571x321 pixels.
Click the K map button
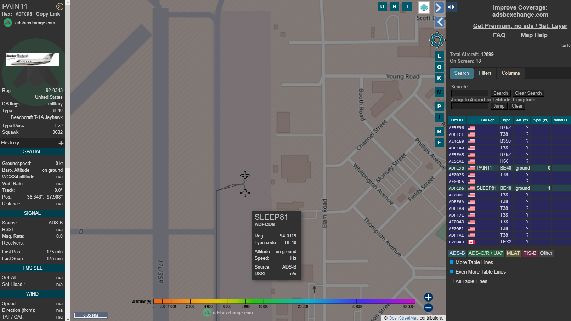coord(439,78)
